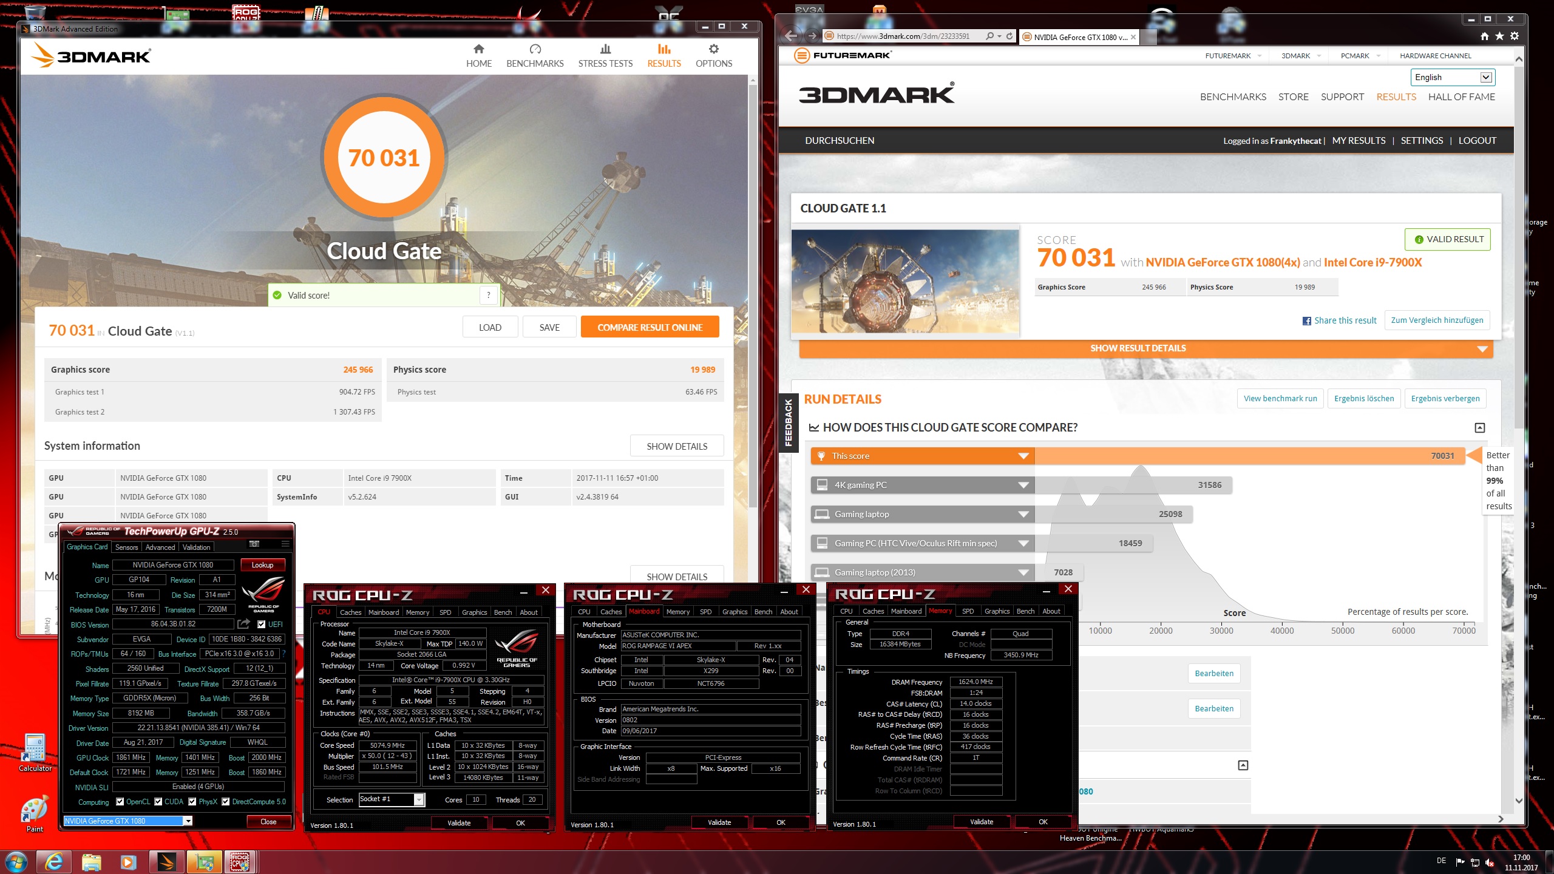1554x874 pixels.
Task: Go back in the Internet Explorer browser
Action: click(x=791, y=36)
